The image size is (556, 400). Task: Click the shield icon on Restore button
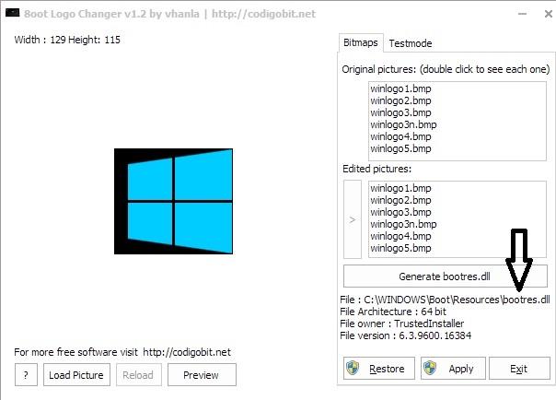pyautogui.click(x=353, y=368)
